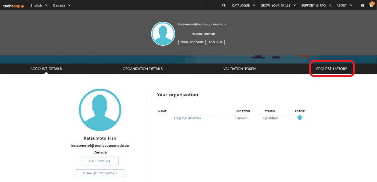Click the Edit Profile button

(100, 161)
